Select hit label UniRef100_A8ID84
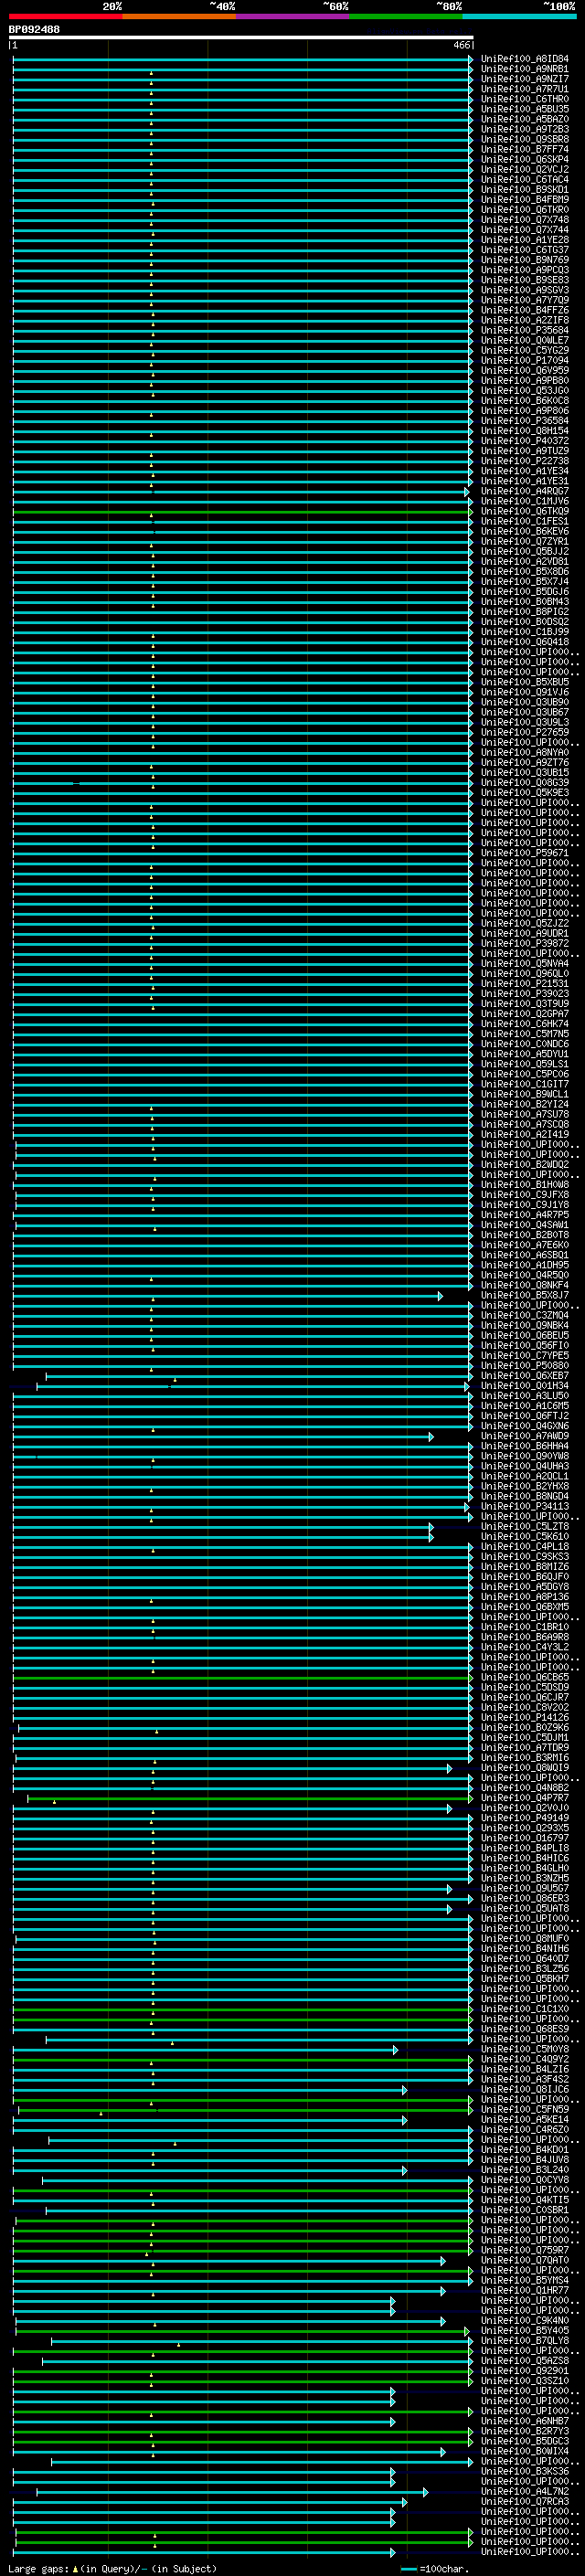The height and width of the screenshot is (2576, 585). click(525, 59)
